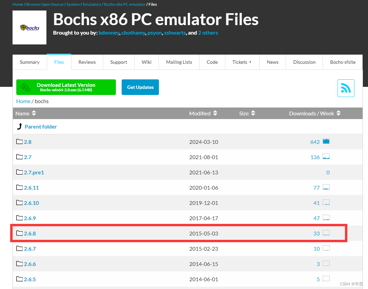Screen dimensions: 368x289
Task: Click the 642 weekly downloads link
Action: click(x=315, y=142)
